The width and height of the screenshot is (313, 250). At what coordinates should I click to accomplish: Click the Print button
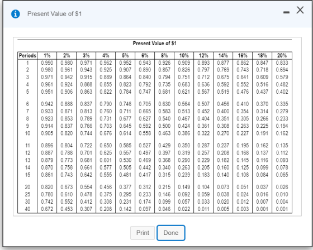143,233
